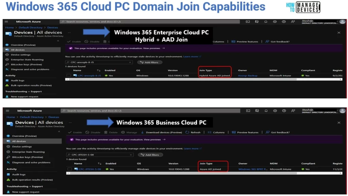Click Disable in the top devices toolbar
This screenshot has width=348, height=196.
pos(92,42)
